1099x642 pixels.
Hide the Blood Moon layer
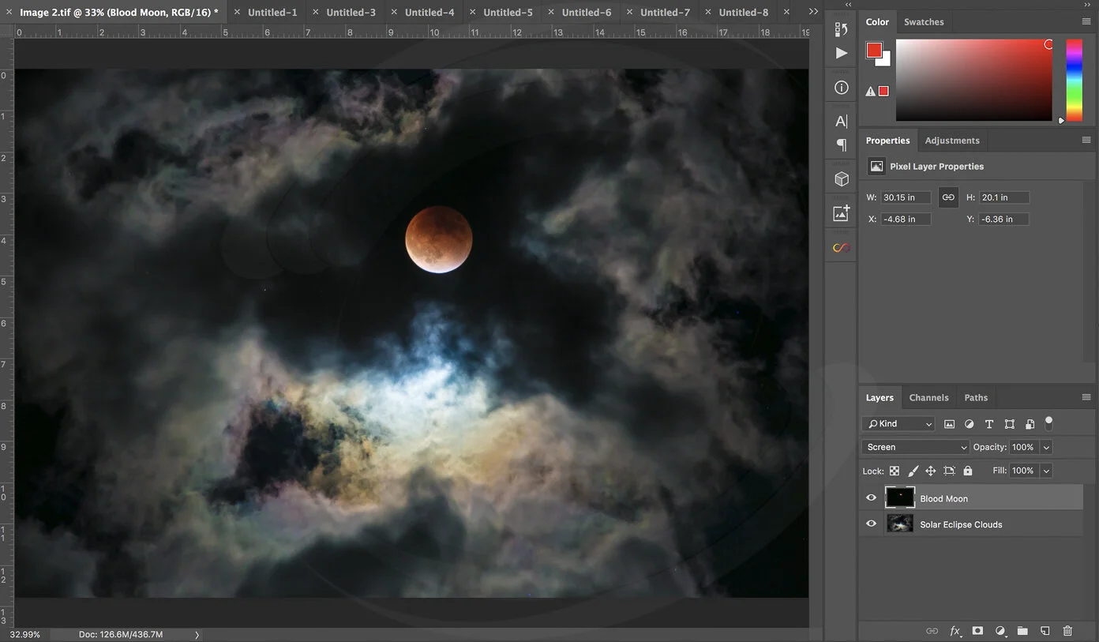pos(871,497)
